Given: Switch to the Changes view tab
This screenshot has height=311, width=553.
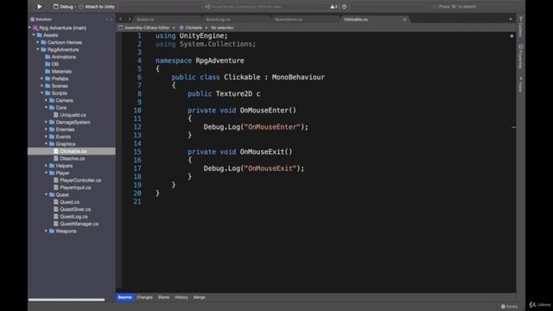Looking at the screenshot, I should (144, 297).
